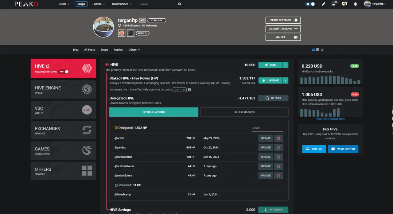Open the pencil compose post icon
393x214 pixels.
323,4
